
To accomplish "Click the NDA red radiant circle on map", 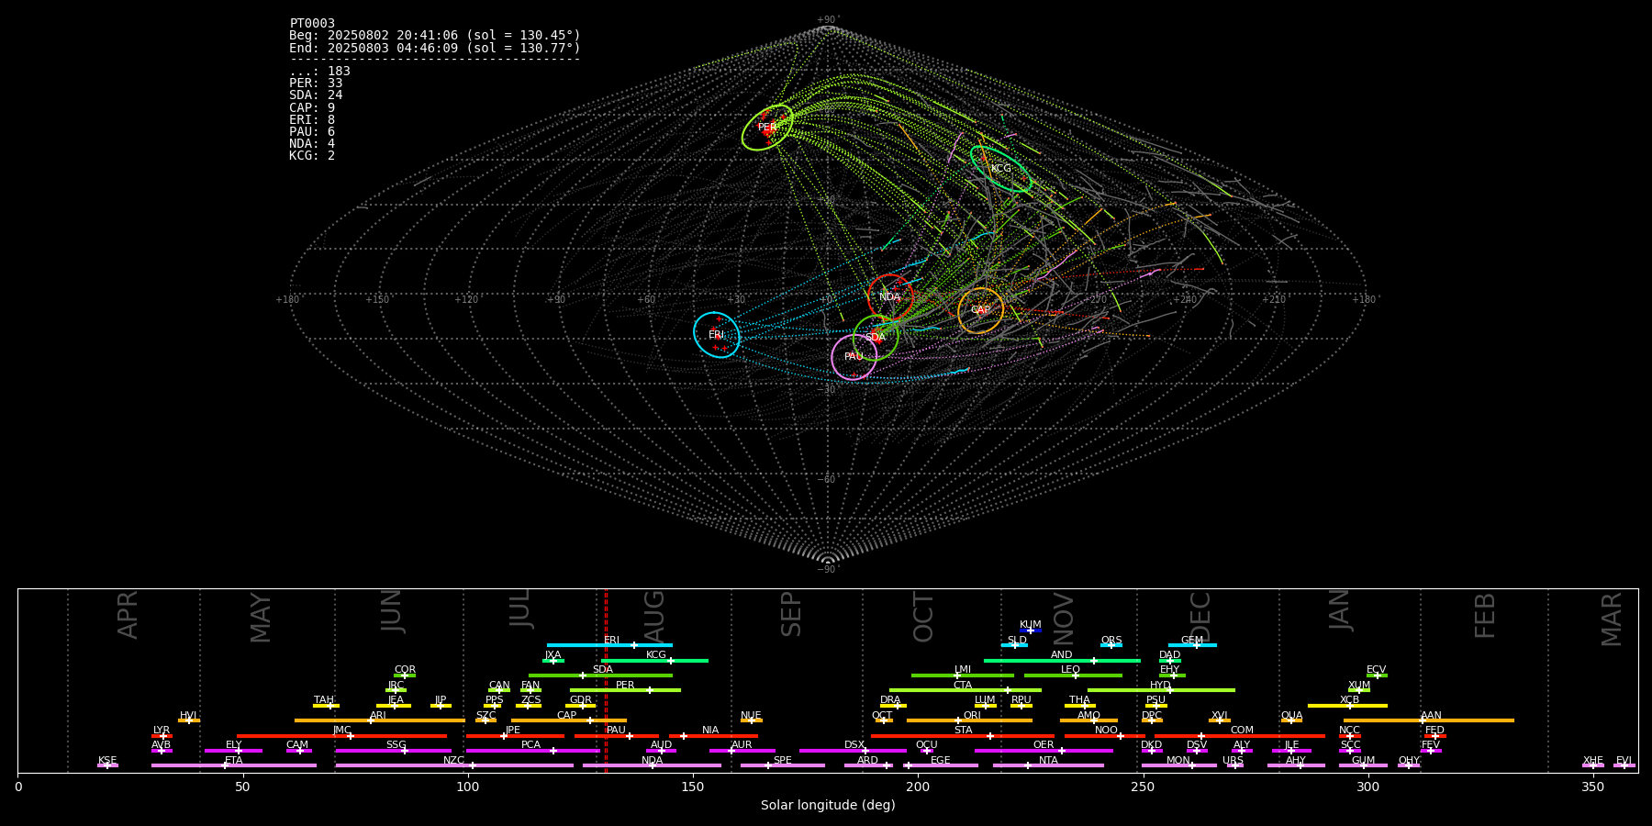I will 890,296.
